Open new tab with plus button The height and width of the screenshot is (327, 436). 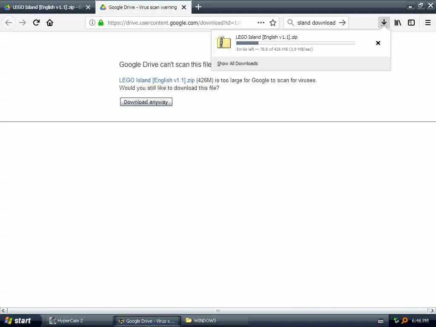[x=198, y=7]
